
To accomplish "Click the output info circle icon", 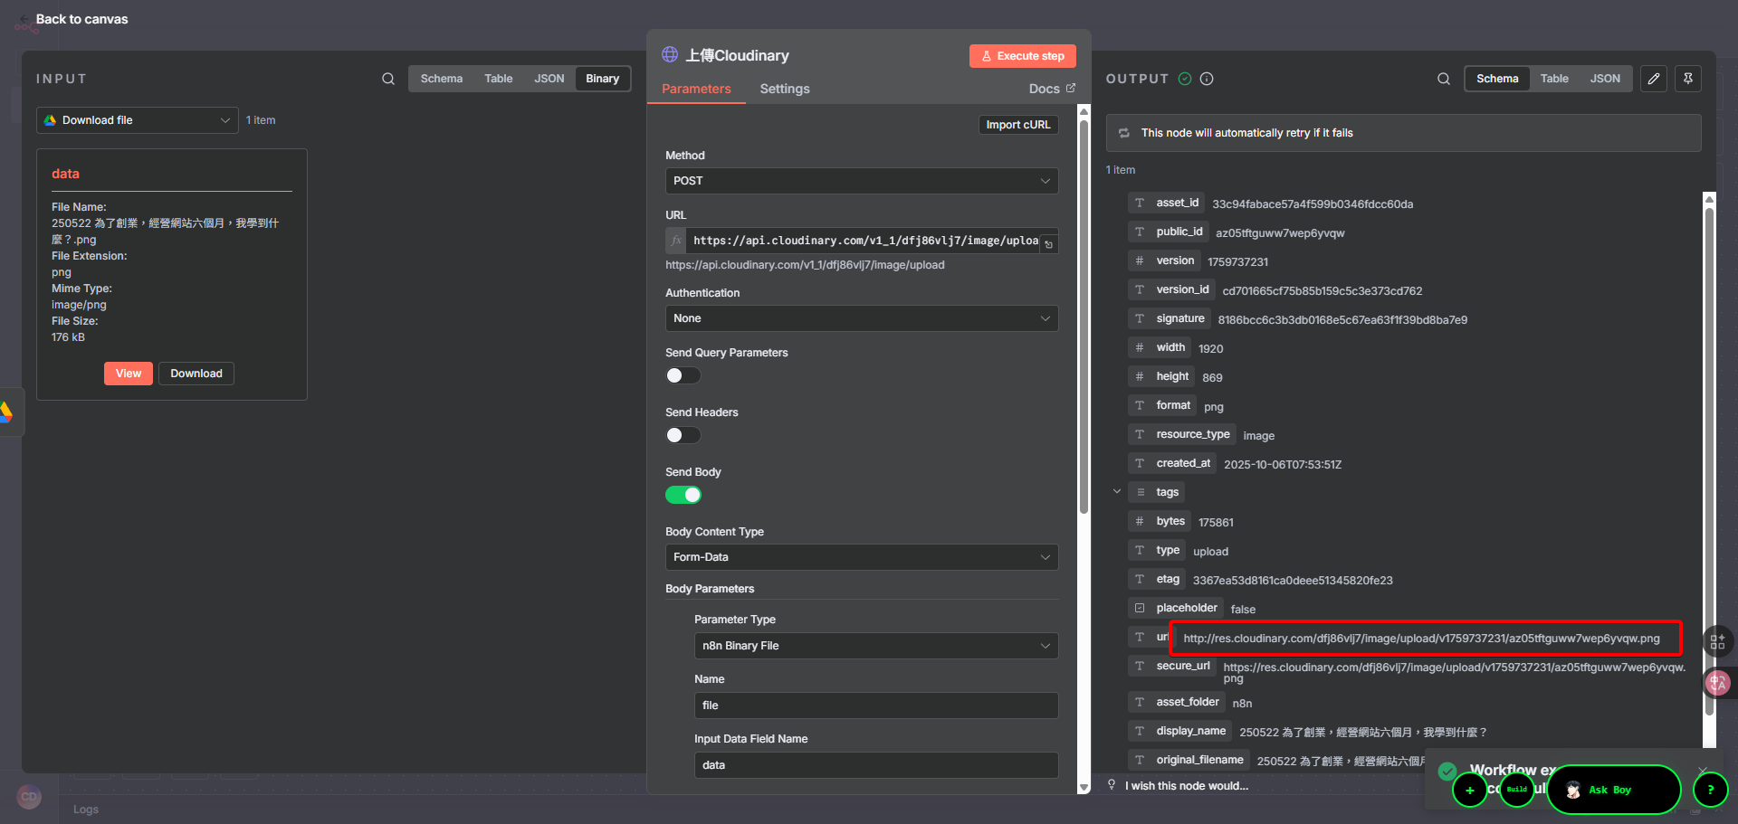I will 1207,79.
